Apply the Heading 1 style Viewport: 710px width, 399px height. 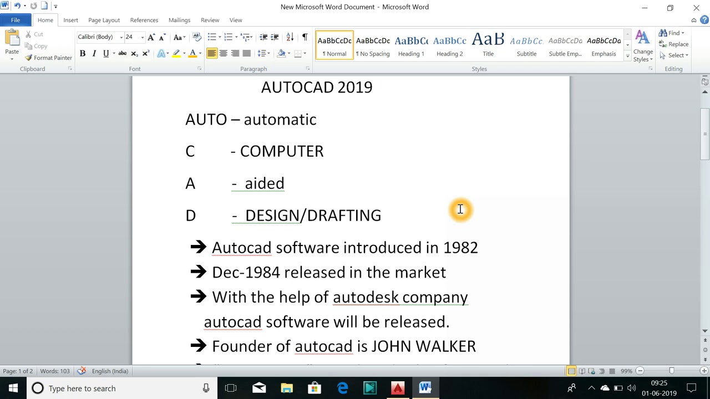pos(411,45)
